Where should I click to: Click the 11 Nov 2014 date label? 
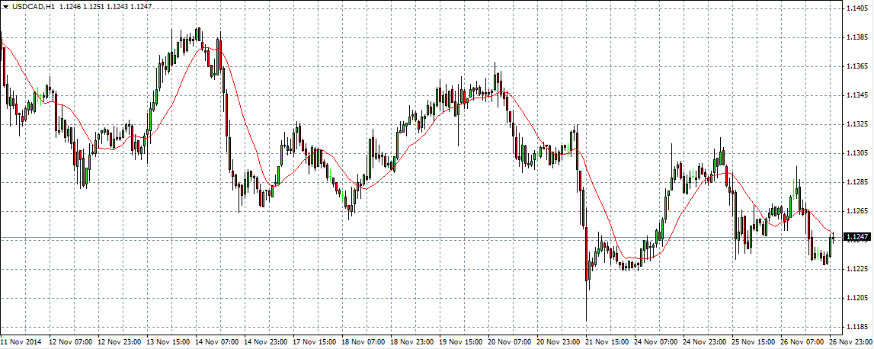[21, 343]
